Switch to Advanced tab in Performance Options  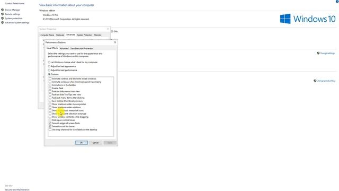[64, 48]
